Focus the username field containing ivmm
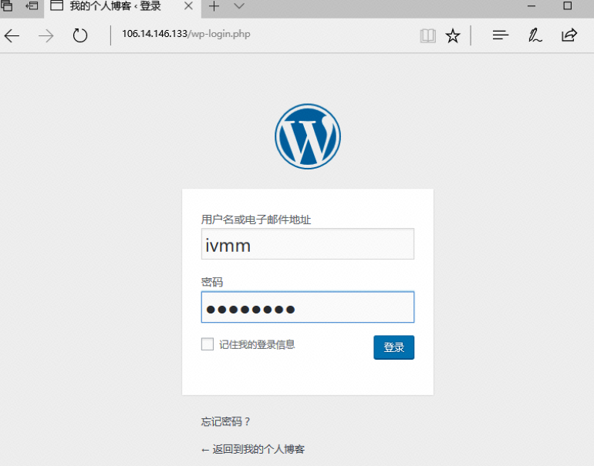Screen dimensions: 594x466 coord(308,244)
